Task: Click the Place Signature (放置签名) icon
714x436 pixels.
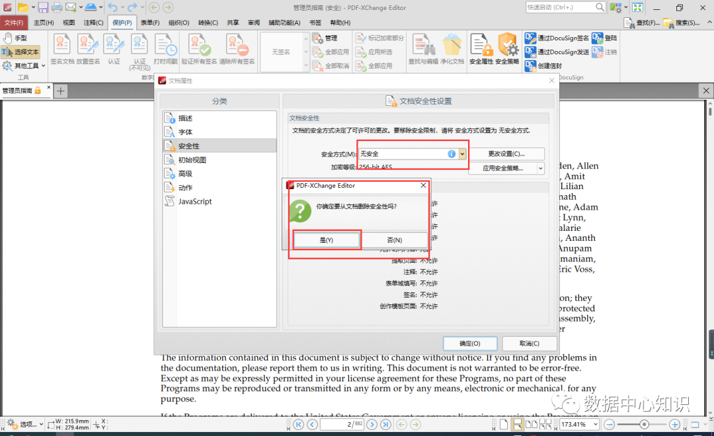Action: click(x=89, y=50)
